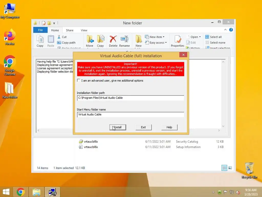This screenshot has width=262, height=197.
Task: Select vrtaucbl6x Security Catalog file
Action: (x=151, y=142)
